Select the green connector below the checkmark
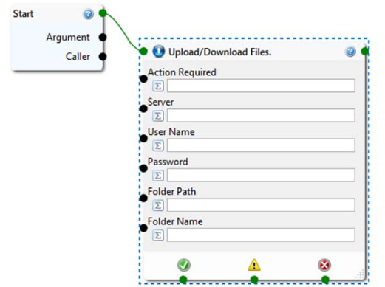The image size is (385, 287). 183,280
